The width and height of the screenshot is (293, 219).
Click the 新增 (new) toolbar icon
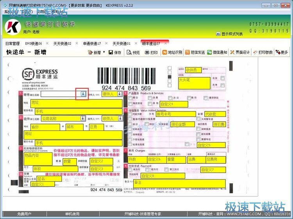pyautogui.click(x=90, y=52)
